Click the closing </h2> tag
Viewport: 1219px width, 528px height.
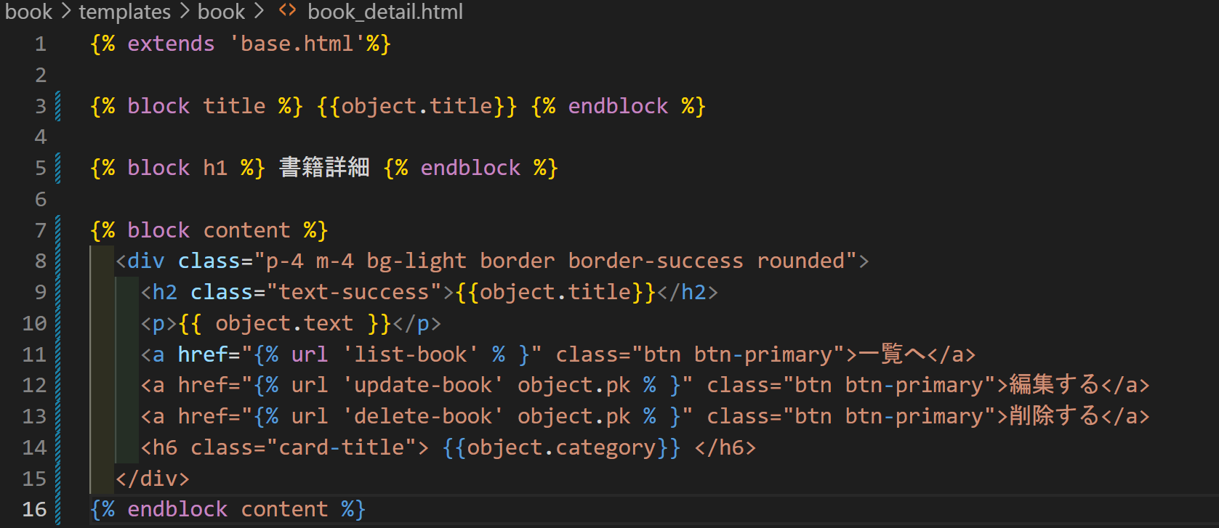(687, 293)
